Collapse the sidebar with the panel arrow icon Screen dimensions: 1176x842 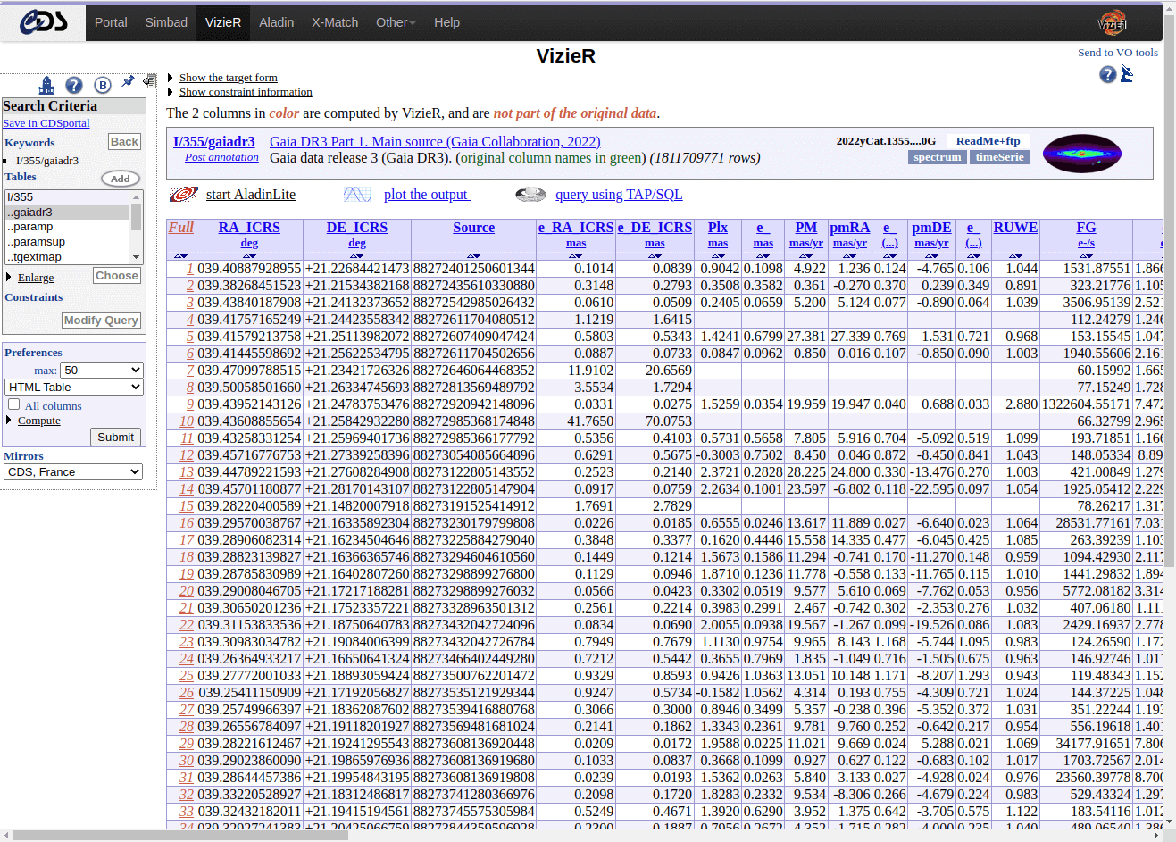[149, 81]
